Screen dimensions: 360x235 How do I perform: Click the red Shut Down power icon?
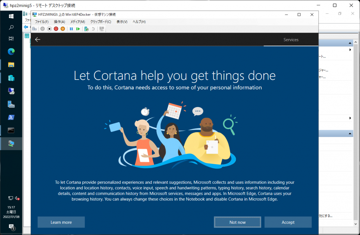[x=56, y=29]
